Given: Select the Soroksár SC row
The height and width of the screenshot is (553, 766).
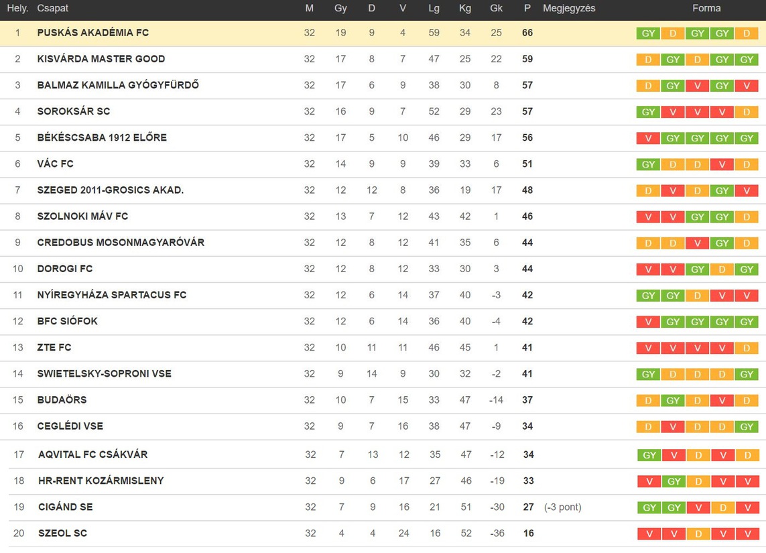Looking at the screenshot, I should pyautogui.click(x=383, y=111).
